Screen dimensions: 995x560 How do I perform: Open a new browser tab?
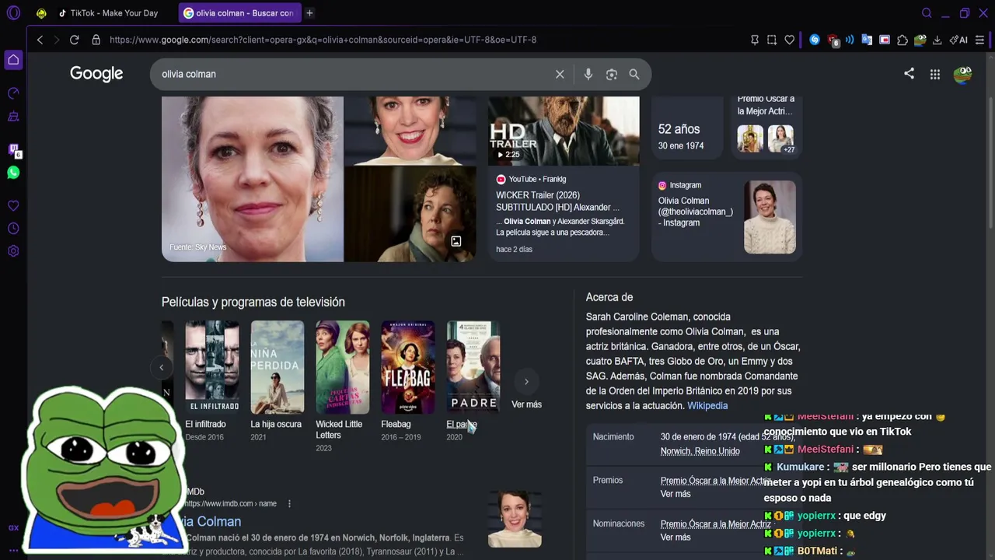tap(309, 13)
